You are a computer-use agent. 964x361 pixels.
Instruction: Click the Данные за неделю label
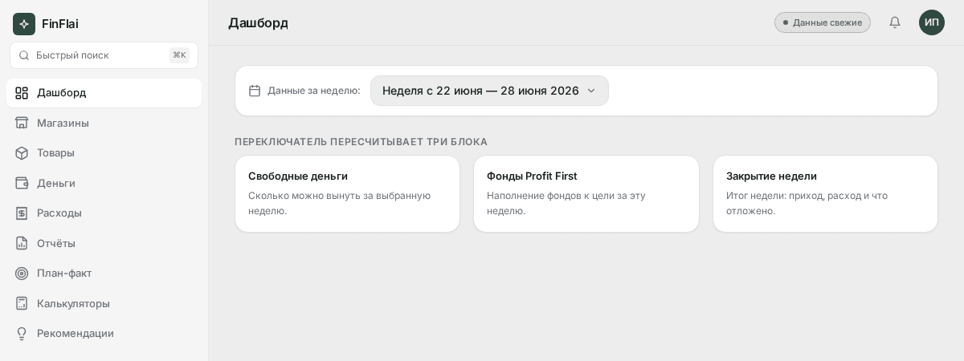click(x=314, y=91)
